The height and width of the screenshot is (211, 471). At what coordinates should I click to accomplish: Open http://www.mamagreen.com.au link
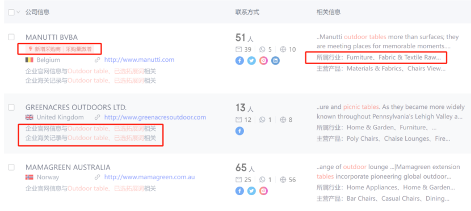pyautogui.click(x=149, y=177)
